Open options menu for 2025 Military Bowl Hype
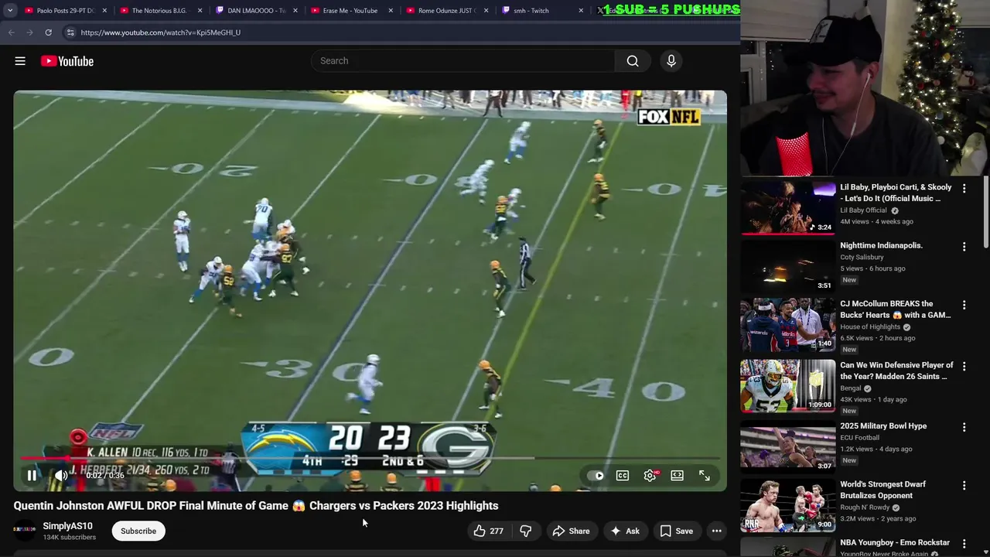The width and height of the screenshot is (990, 557). (x=964, y=427)
